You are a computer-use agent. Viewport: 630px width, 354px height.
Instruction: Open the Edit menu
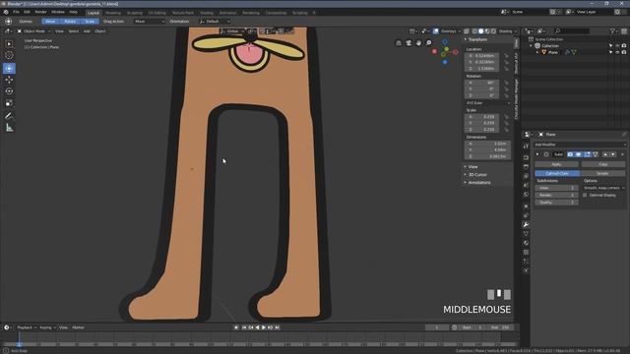pyautogui.click(x=27, y=12)
